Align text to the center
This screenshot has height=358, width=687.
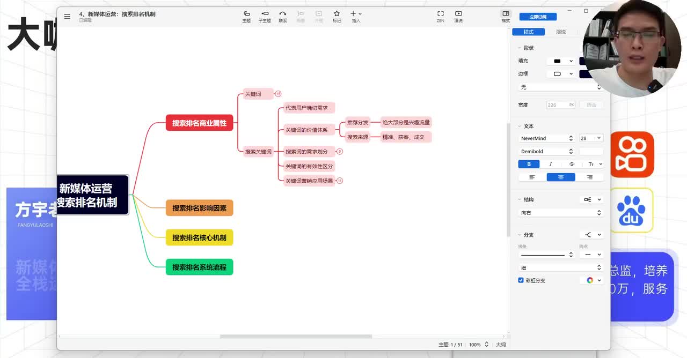(561, 177)
